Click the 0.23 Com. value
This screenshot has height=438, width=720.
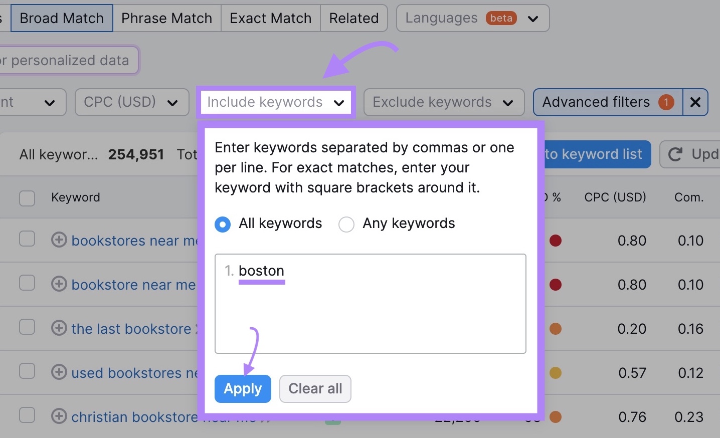tap(689, 417)
